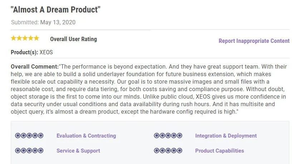Click the fifth gold star in rating
Viewport: 292px width, 164px height.
pos(36,38)
